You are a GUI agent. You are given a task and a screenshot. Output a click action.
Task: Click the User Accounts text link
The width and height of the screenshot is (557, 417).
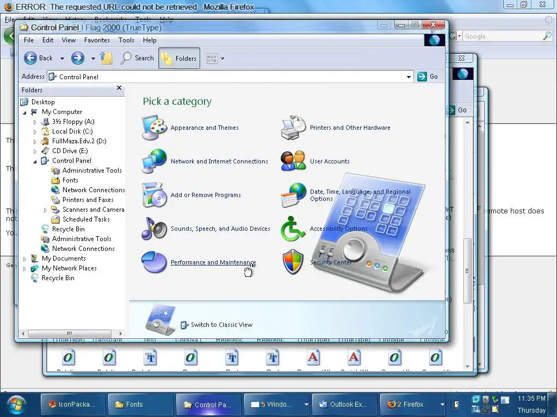(x=330, y=161)
